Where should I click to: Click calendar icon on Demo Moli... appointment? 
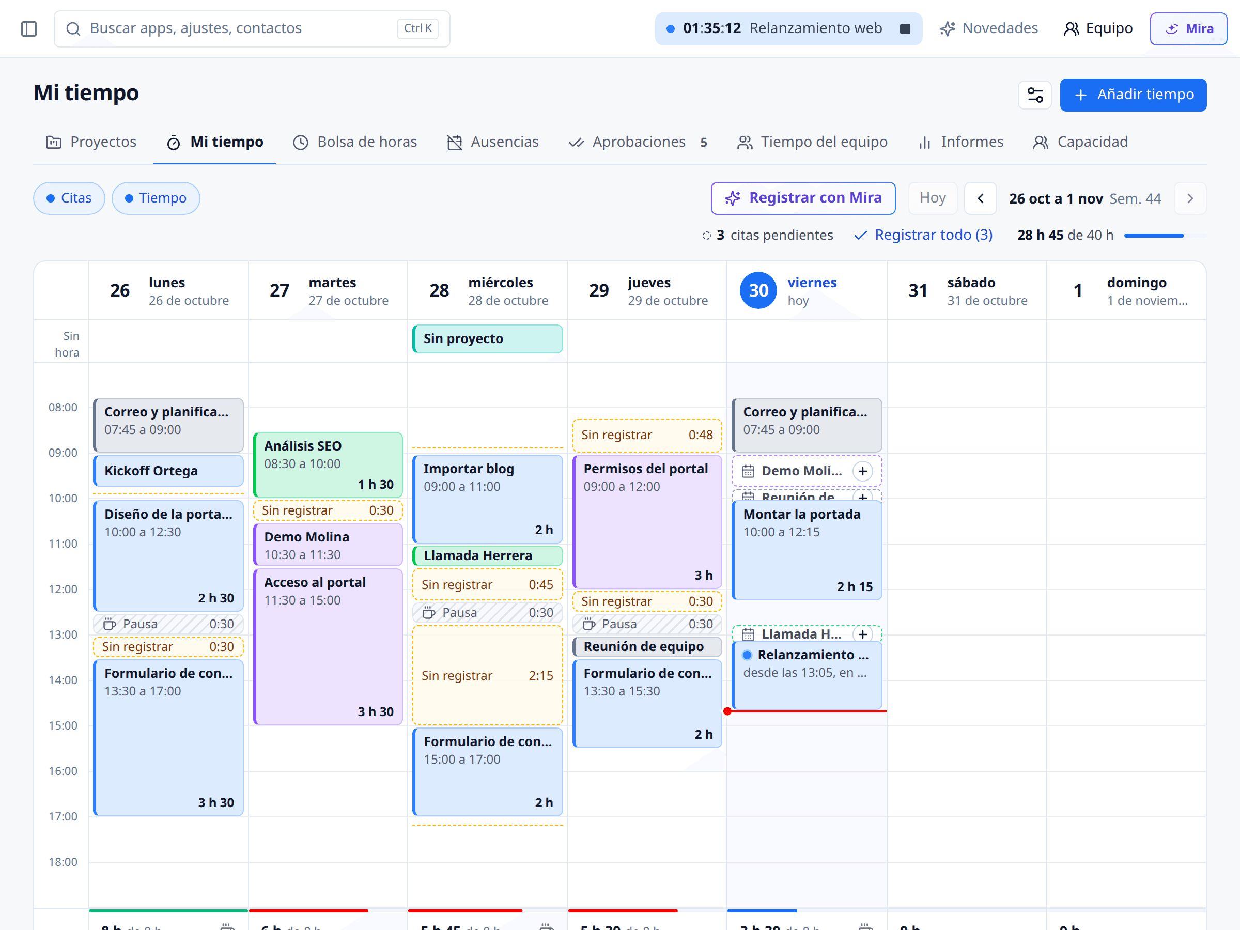(748, 471)
